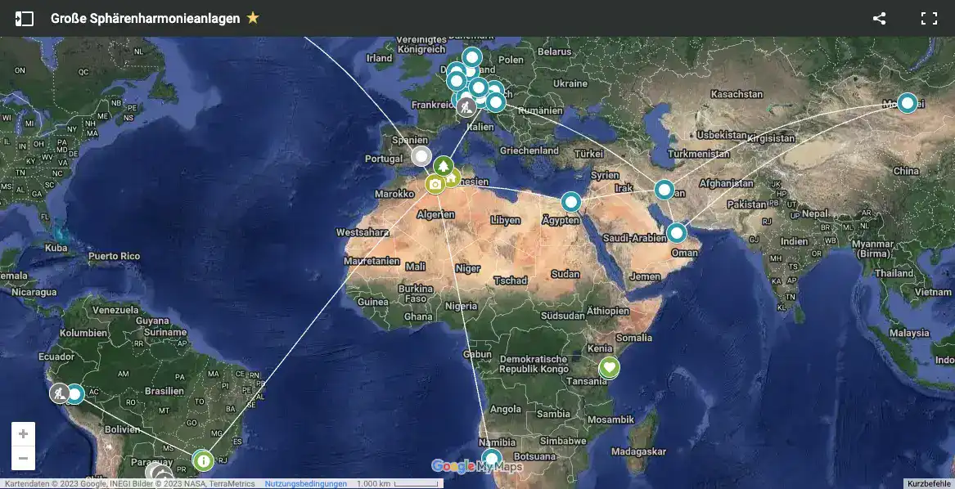Open the map legend sidebar panel
This screenshot has height=489, width=955.
coord(25,18)
